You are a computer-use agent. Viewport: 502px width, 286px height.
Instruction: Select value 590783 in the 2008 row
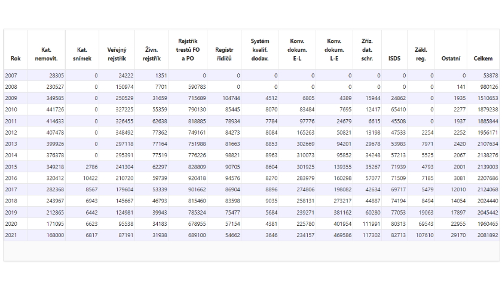tap(197, 87)
